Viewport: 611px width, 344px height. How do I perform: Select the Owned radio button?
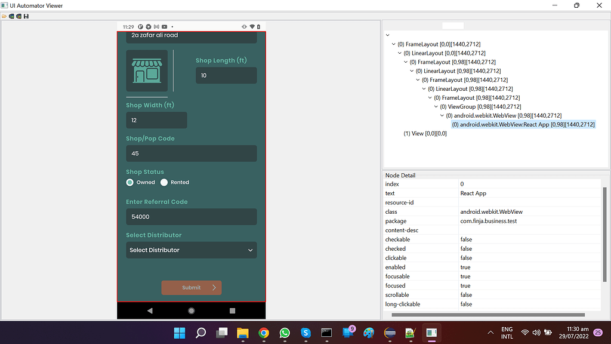[131, 182]
